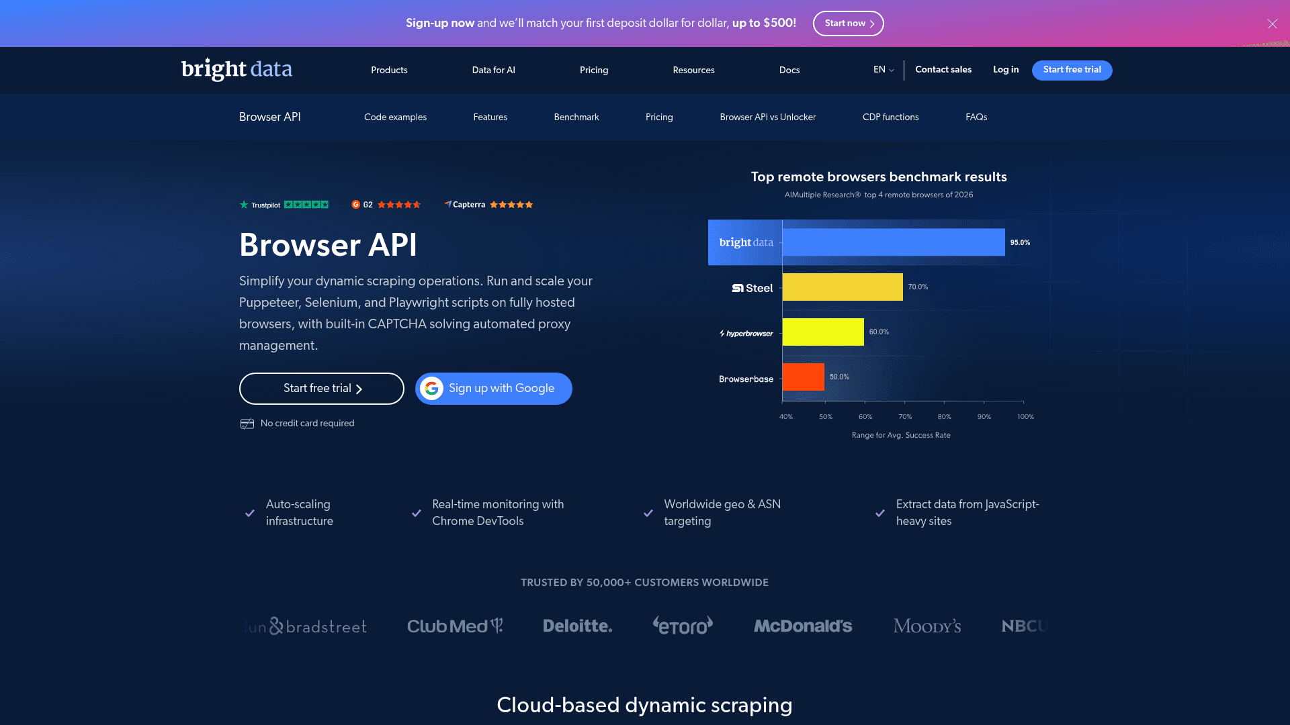Screen dimensions: 1290x725
Task: Open the Docs menu item
Action: coord(789,70)
